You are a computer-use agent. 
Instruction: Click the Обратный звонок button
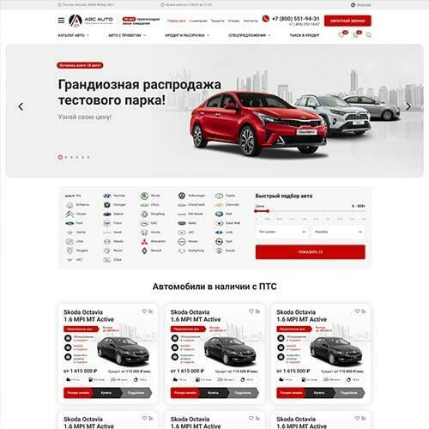coord(347,21)
